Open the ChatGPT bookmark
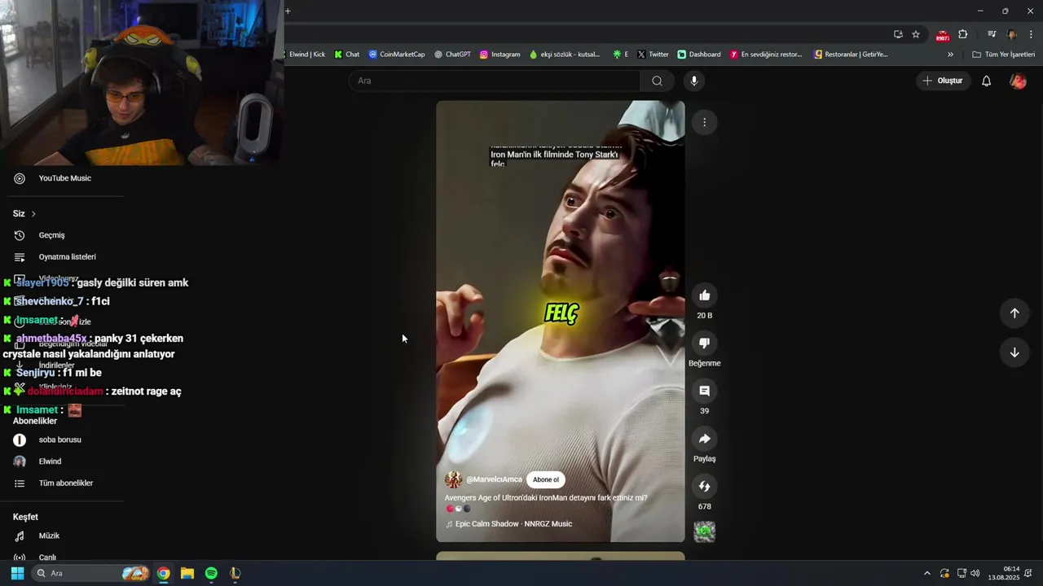The image size is (1043, 586). [x=453, y=55]
